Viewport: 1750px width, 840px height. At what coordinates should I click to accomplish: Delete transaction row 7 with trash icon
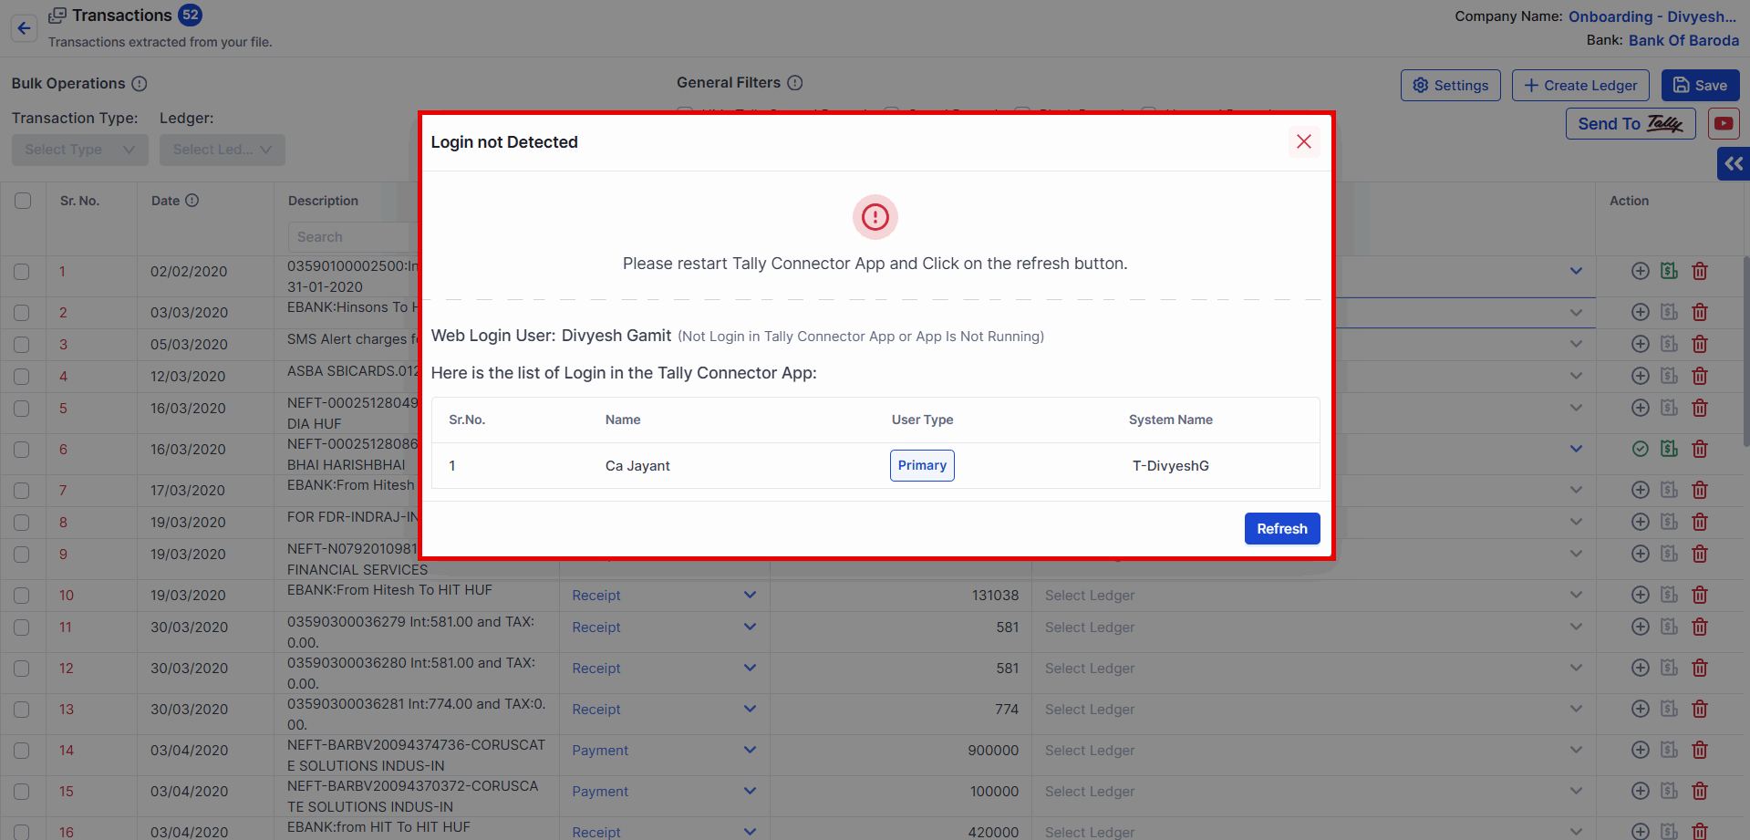tap(1700, 490)
